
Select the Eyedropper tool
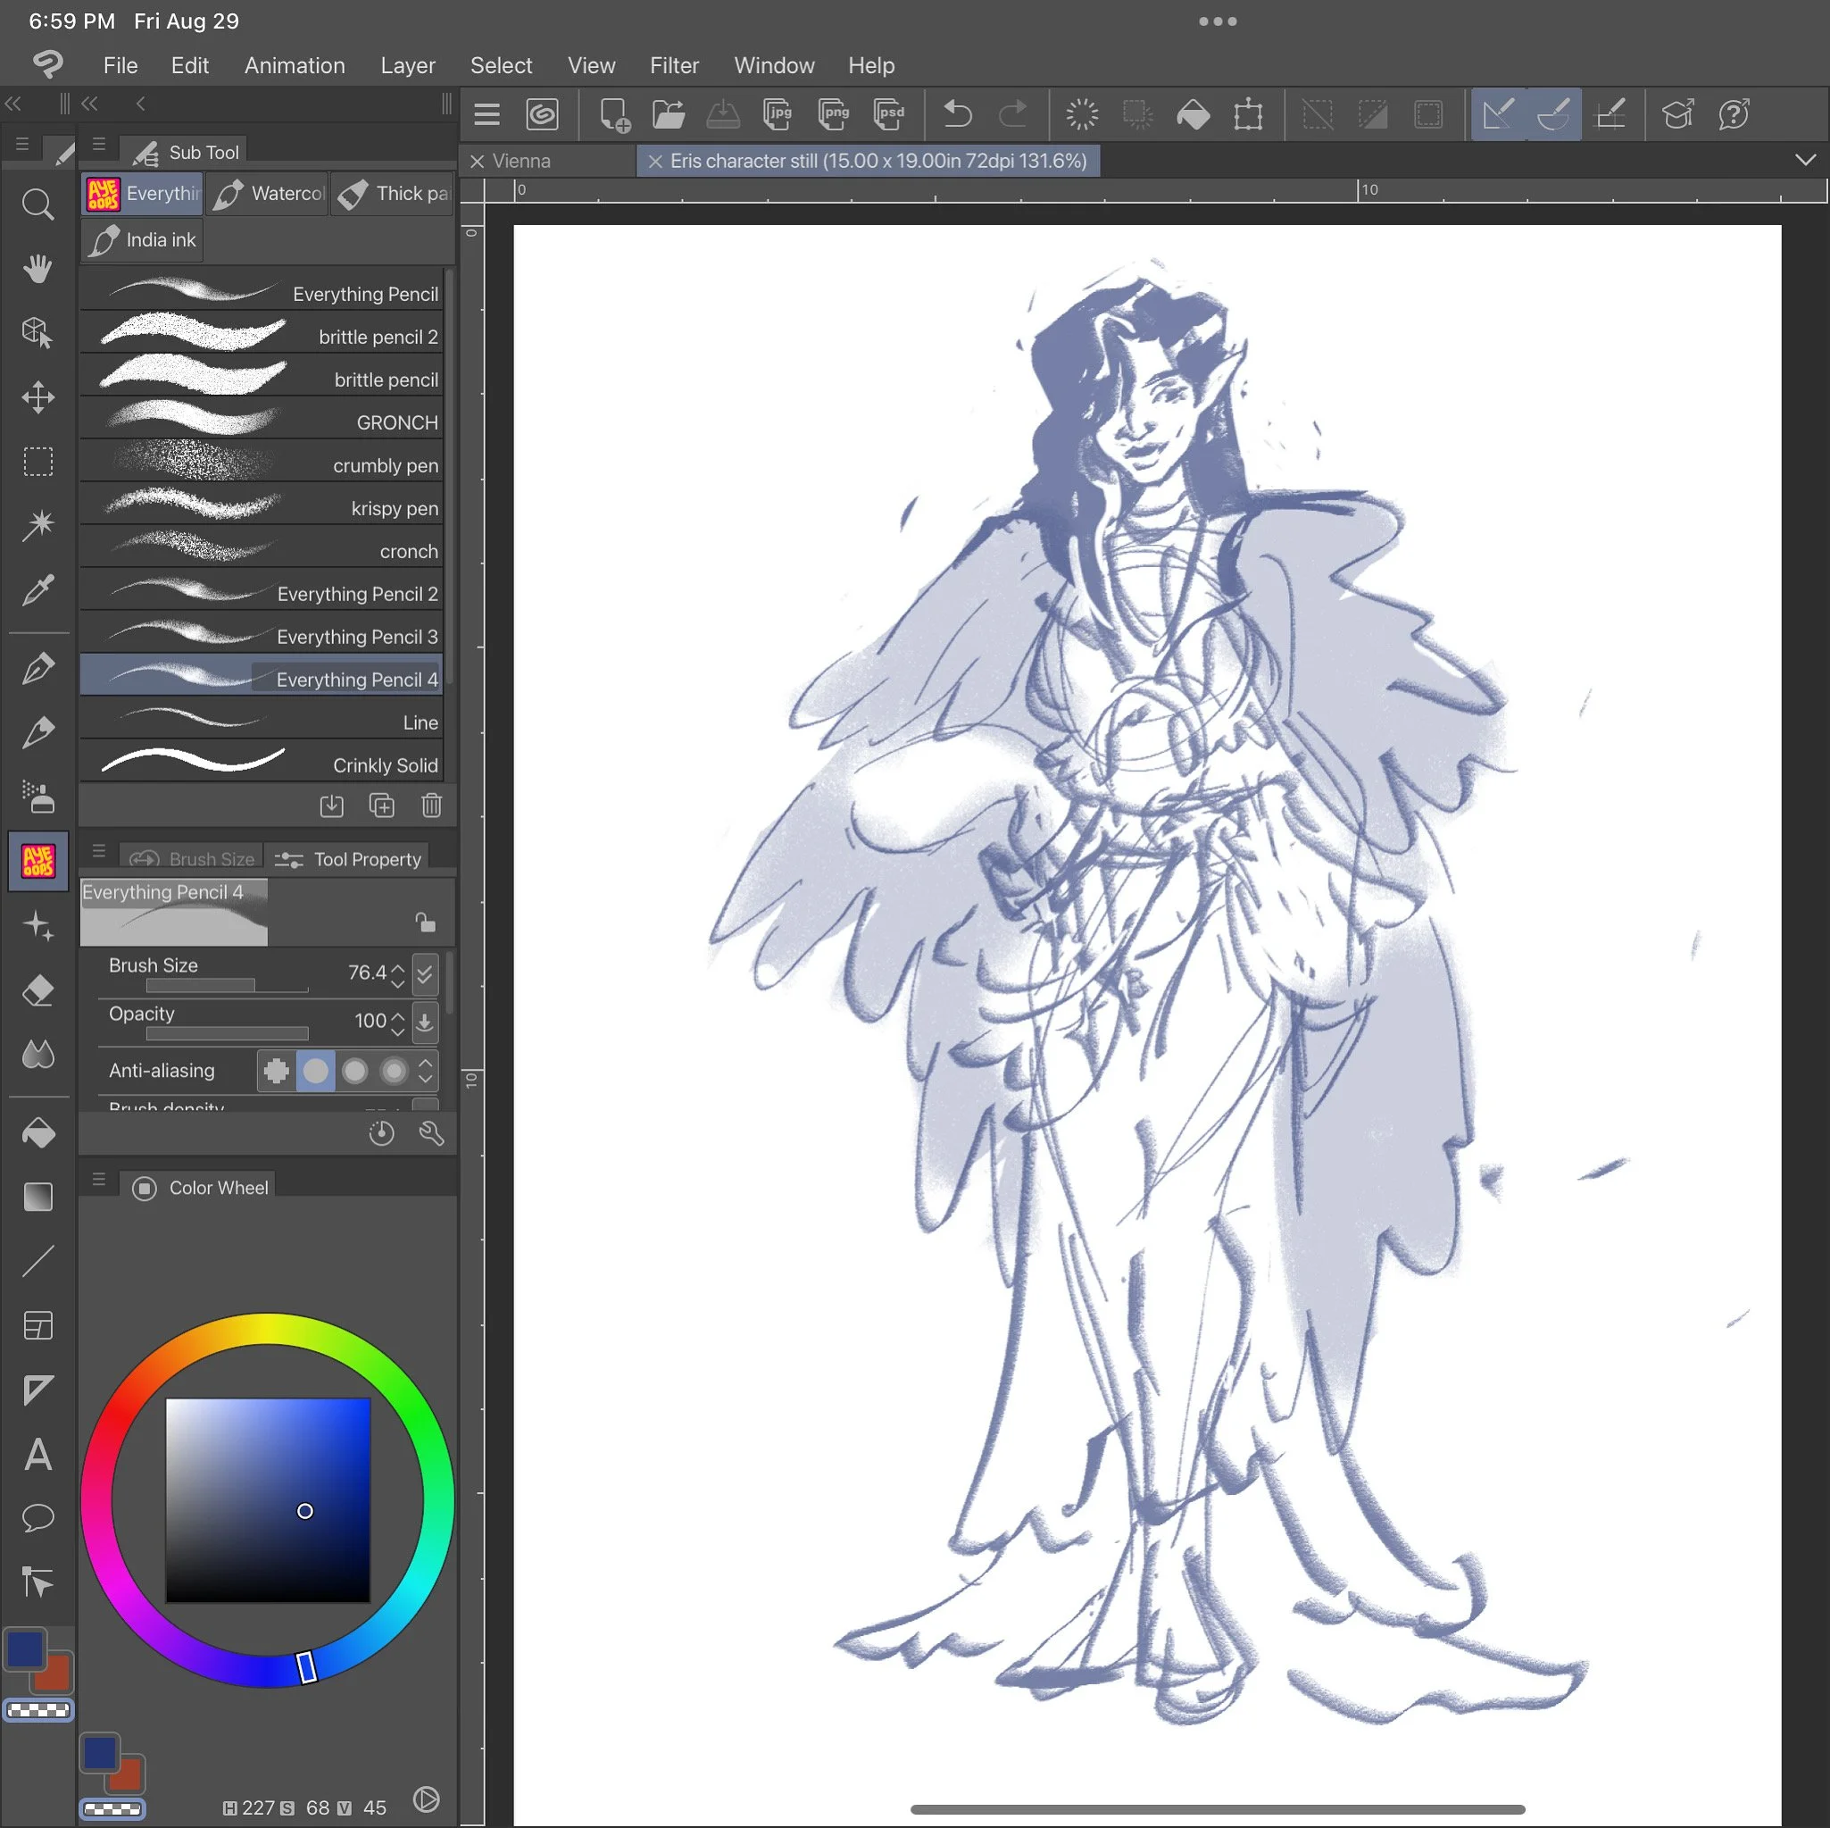[37, 589]
